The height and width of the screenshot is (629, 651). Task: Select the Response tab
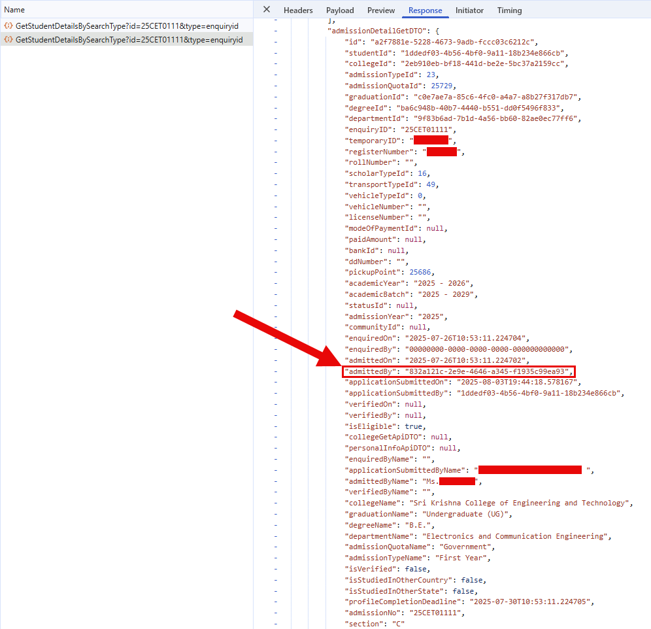425,10
